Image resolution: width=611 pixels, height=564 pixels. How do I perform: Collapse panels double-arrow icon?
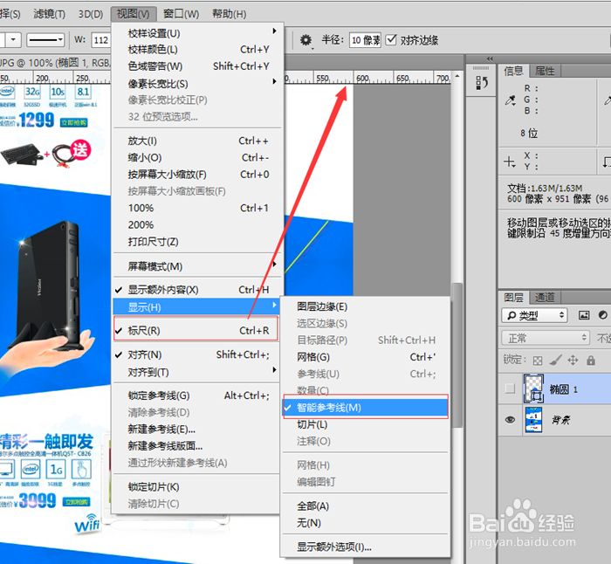490,58
